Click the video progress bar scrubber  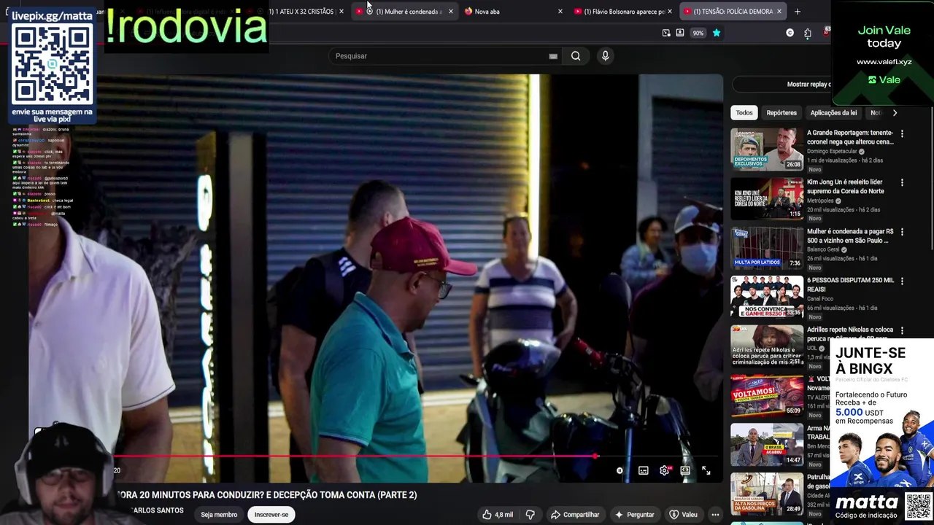[595, 456]
